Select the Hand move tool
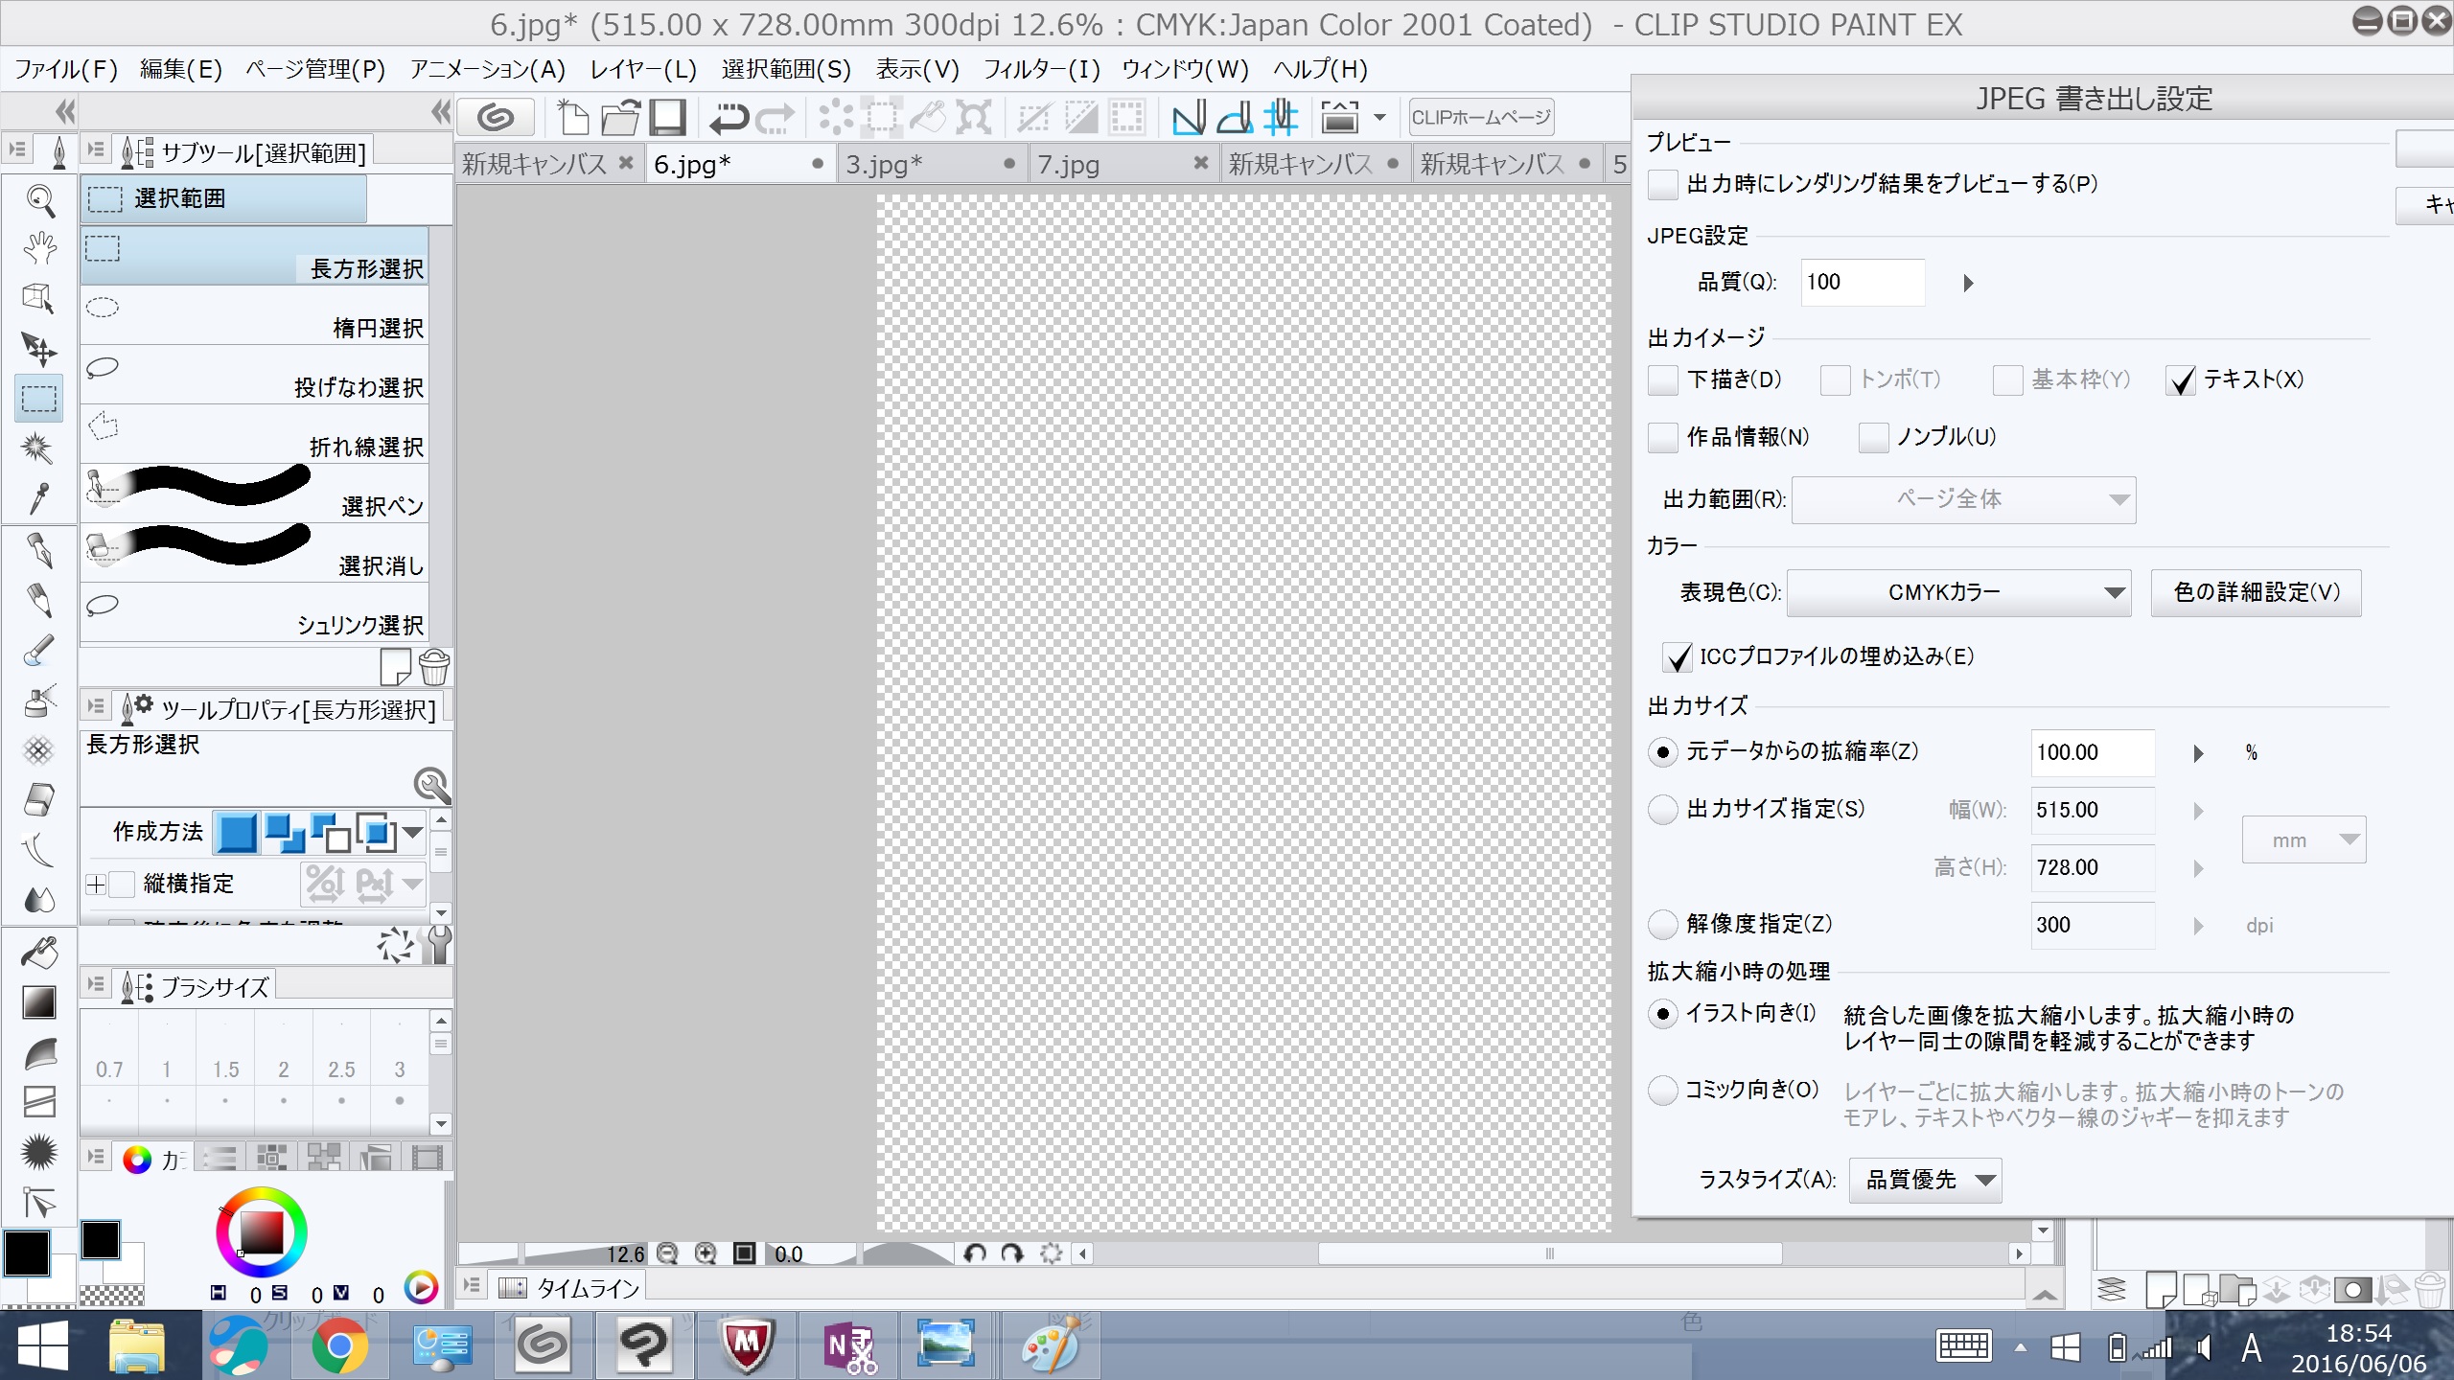The height and width of the screenshot is (1380, 2454). coord(39,248)
